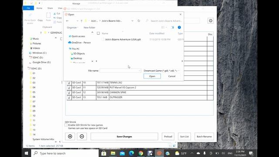Screen dimensions: 279x157
Task: Click info icon for TENNIS 2K2 row
Action: [x=69, y=83]
